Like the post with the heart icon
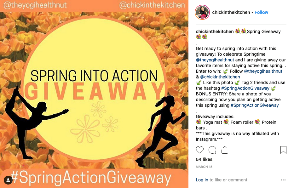This screenshot has width=294, height=188. pos(200,150)
